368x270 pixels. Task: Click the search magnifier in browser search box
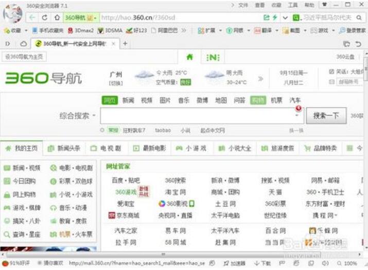pyautogui.click(x=359, y=17)
